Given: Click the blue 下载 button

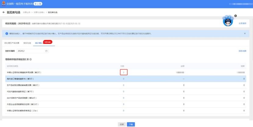Looking at the screenshot, I should tap(131, 124).
